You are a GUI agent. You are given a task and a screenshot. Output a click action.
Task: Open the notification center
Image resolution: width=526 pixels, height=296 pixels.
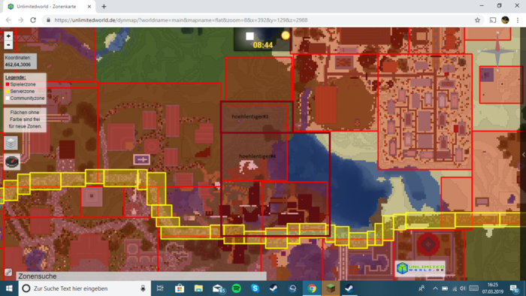[515, 288]
